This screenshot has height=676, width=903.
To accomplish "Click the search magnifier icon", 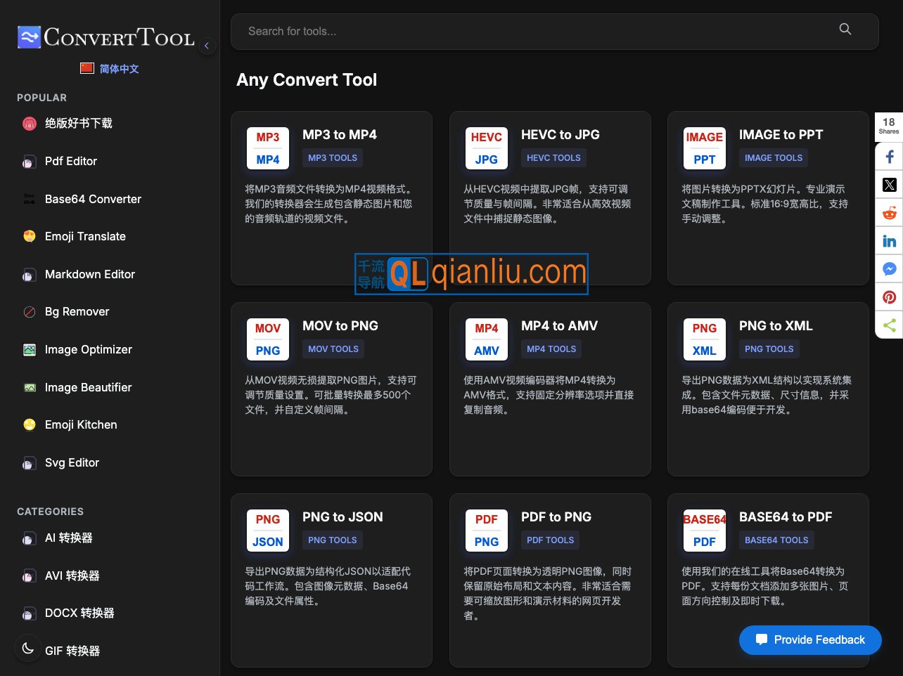I will point(845,30).
